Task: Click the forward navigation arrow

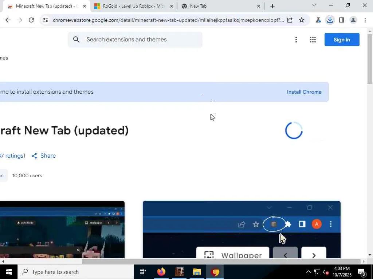Action: tap(20, 20)
